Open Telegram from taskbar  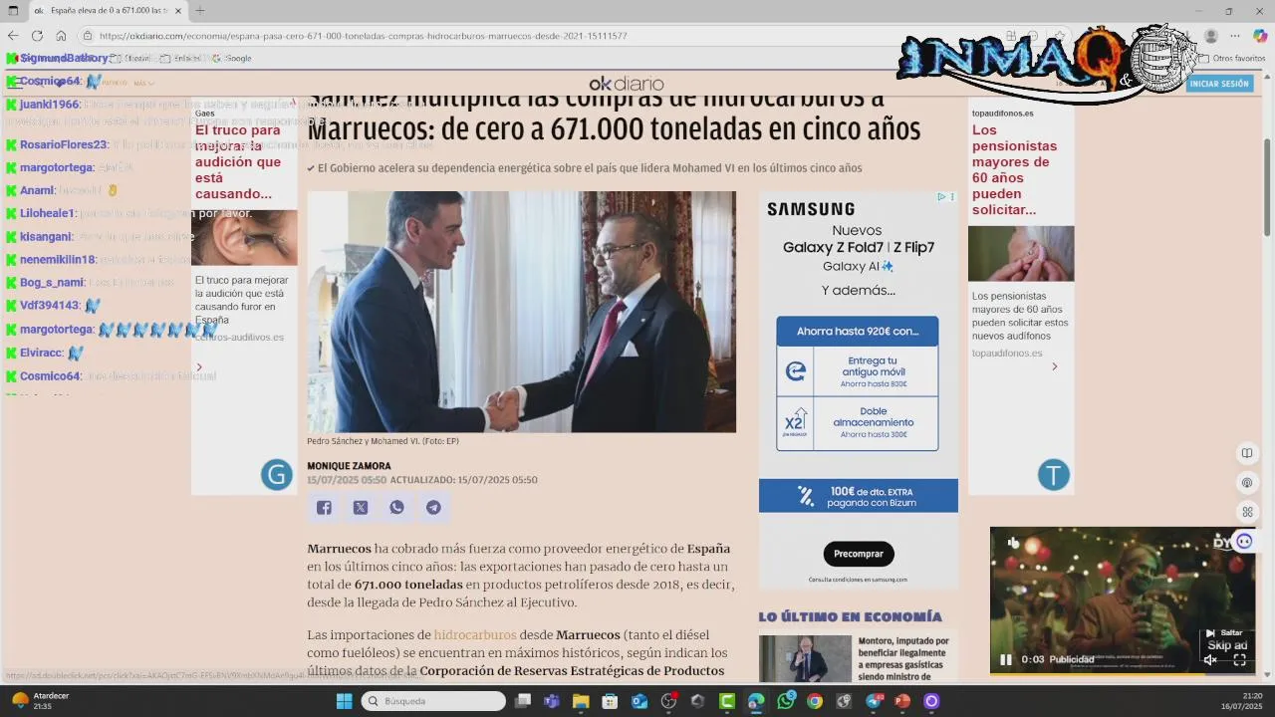874,701
